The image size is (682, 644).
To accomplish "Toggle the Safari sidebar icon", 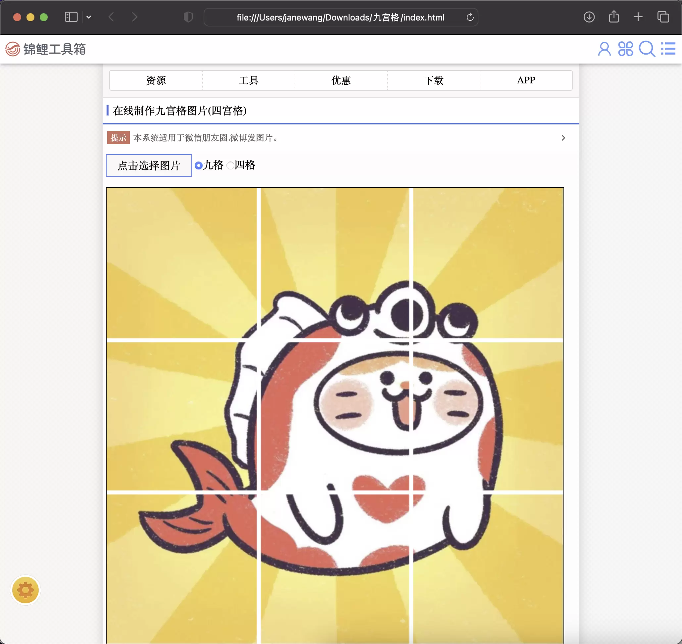I will (71, 17).
